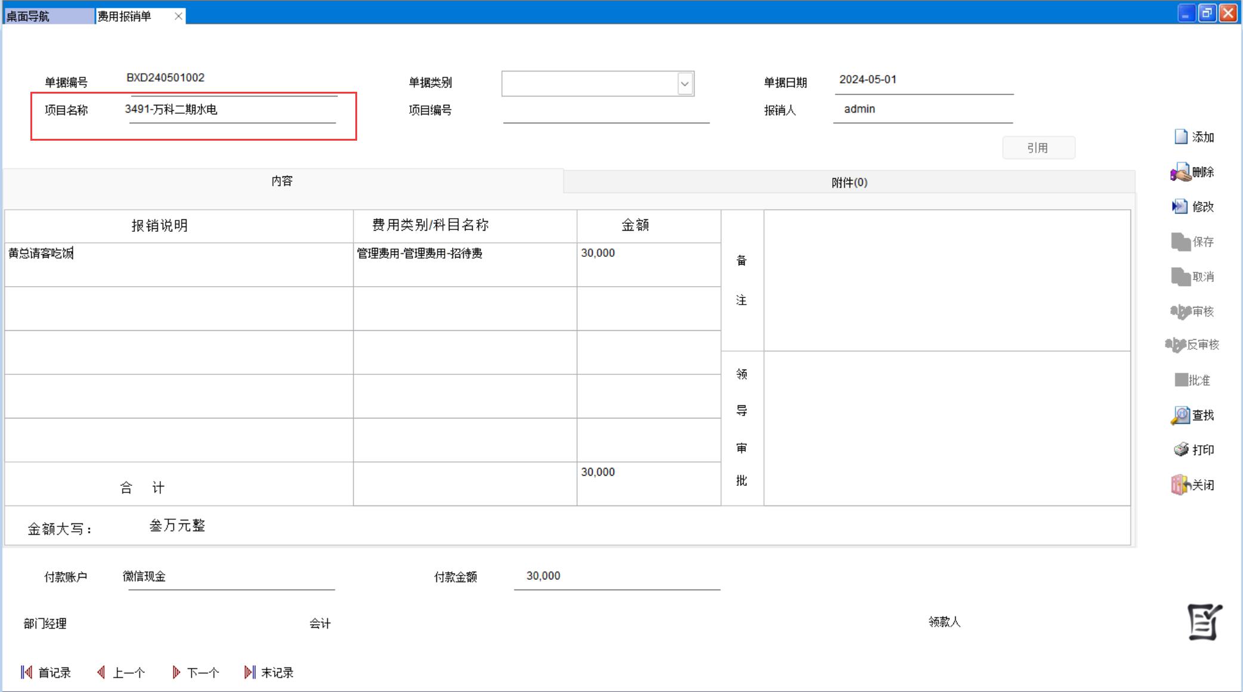
Task: Click the 关闭 (Close) door icon
Action: point(1180,485)
